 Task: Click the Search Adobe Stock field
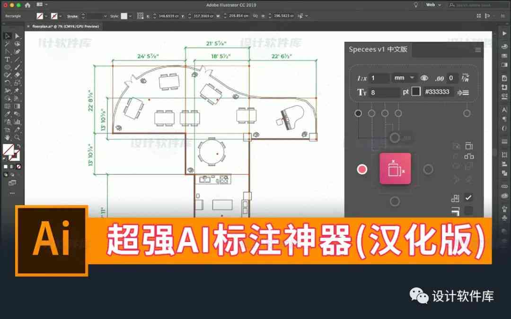pyautogui.click(x=477, y=5)
